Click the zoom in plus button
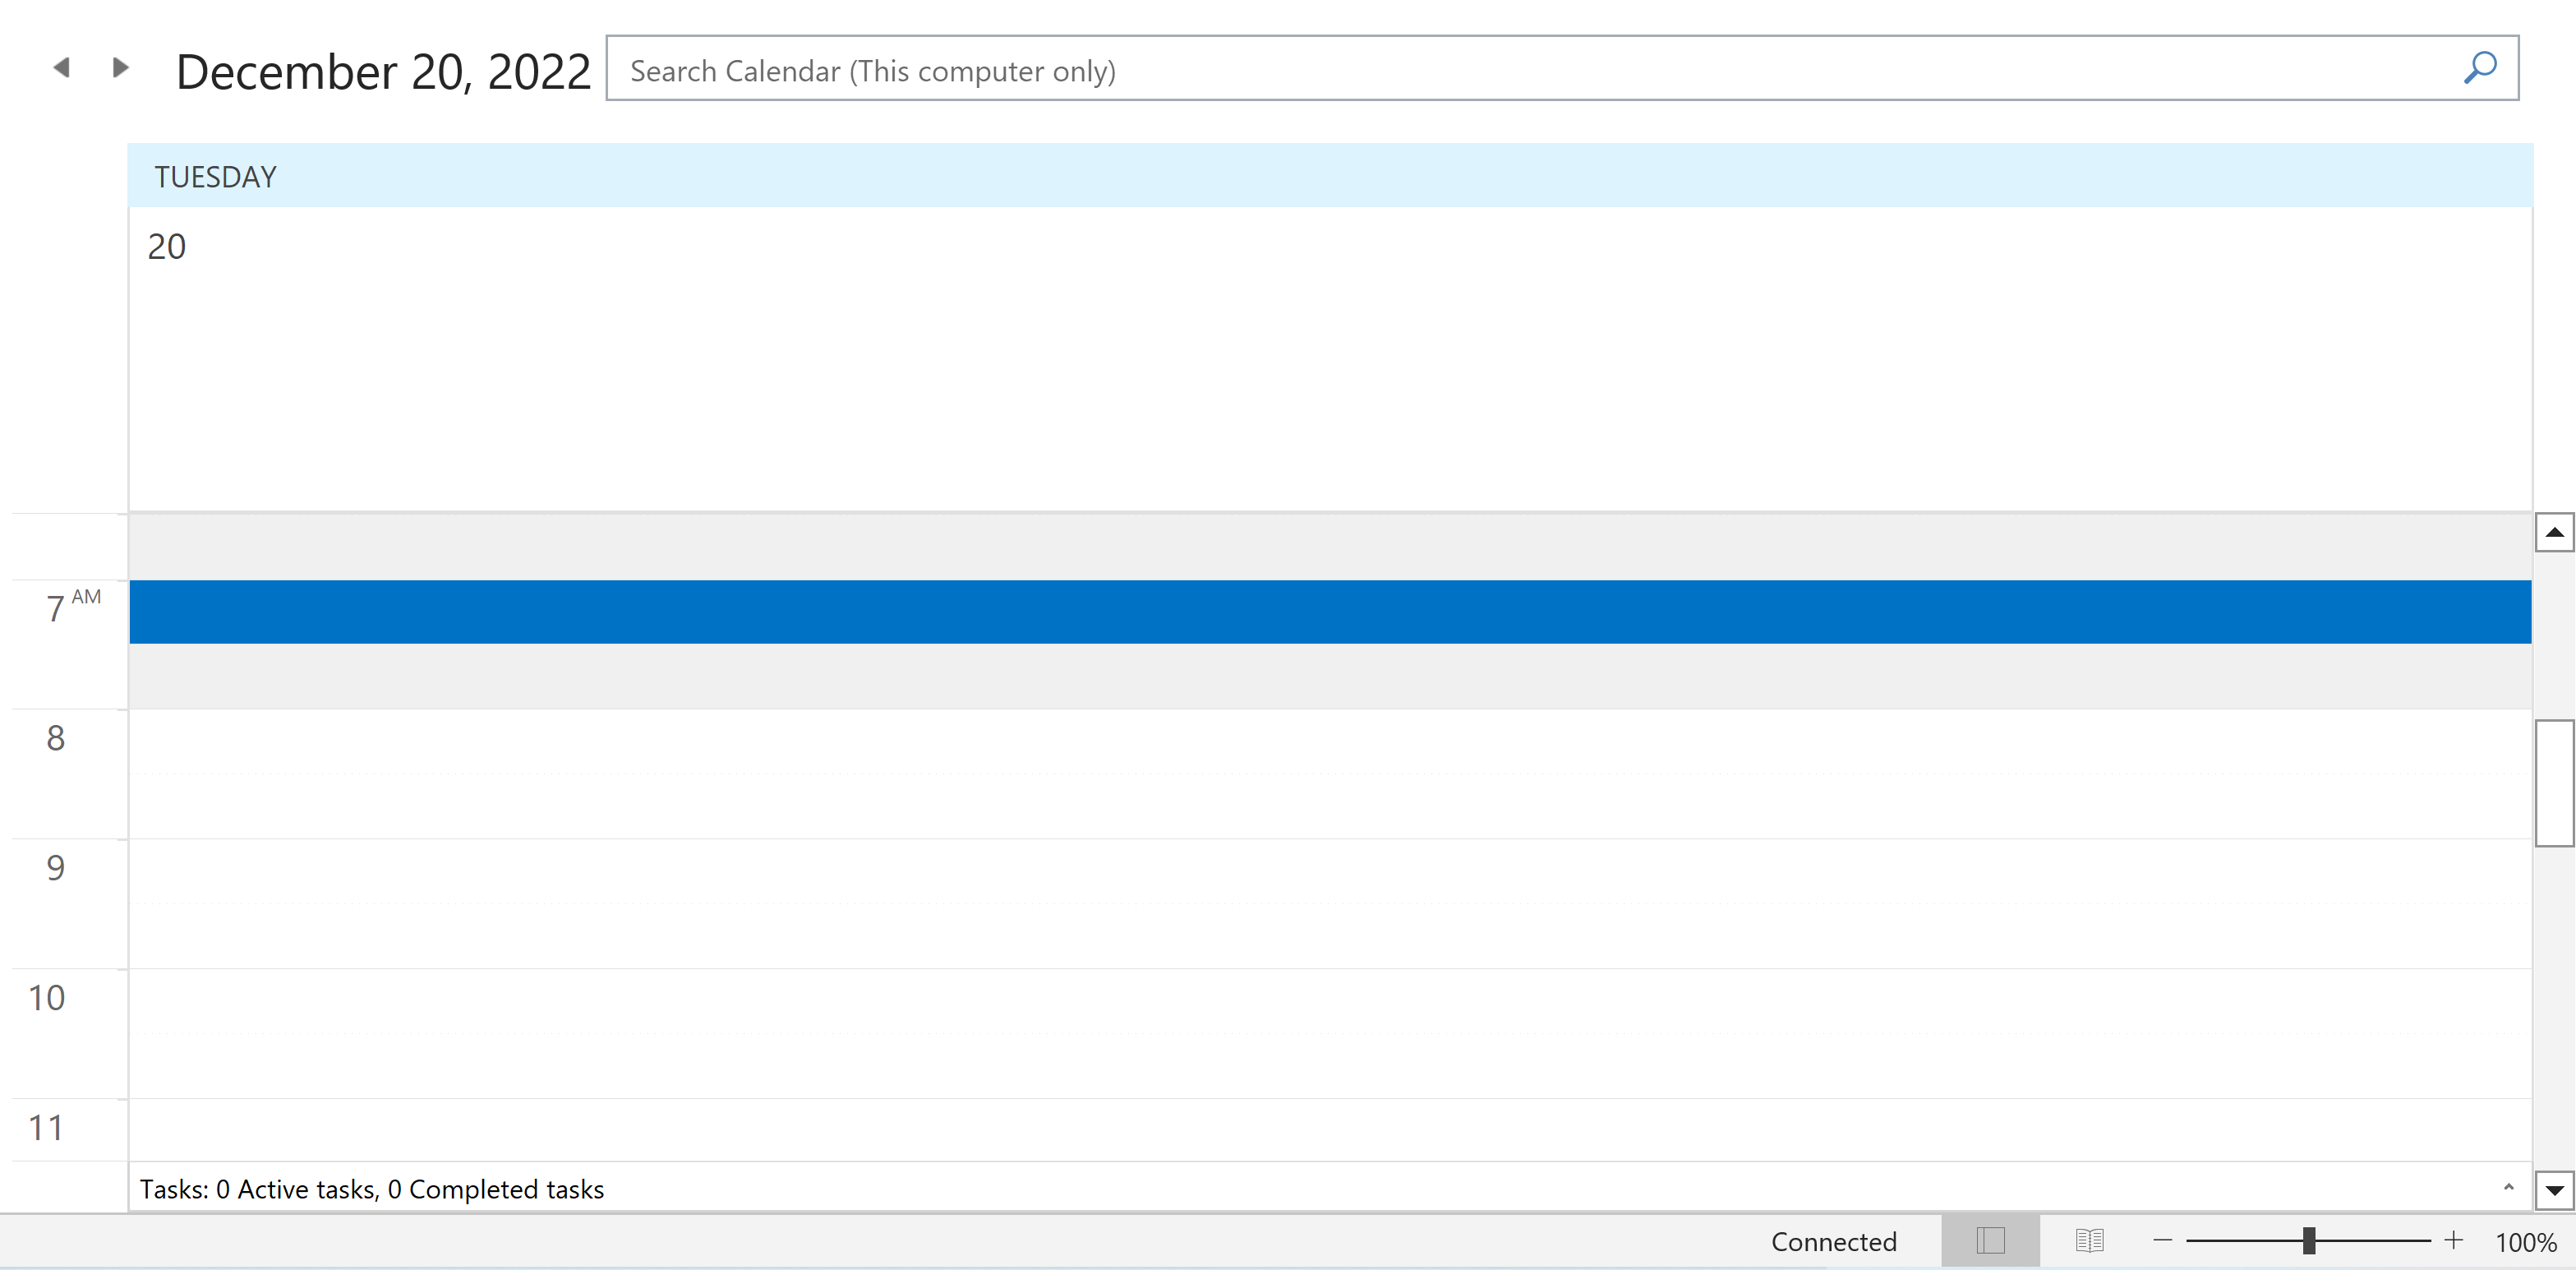Image resolution: width=2576 pixels, height=1270 pixels. point(2451,1242)
